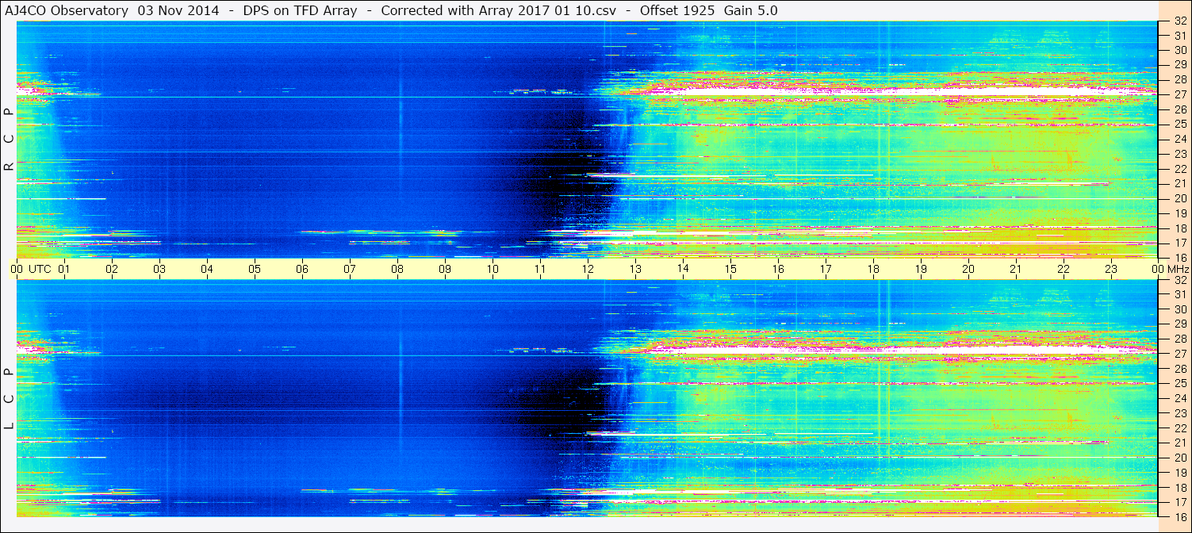Click the 24 MHz tick label on the LCP panel
The image size is (1192, 533).
pos(1179,398)
